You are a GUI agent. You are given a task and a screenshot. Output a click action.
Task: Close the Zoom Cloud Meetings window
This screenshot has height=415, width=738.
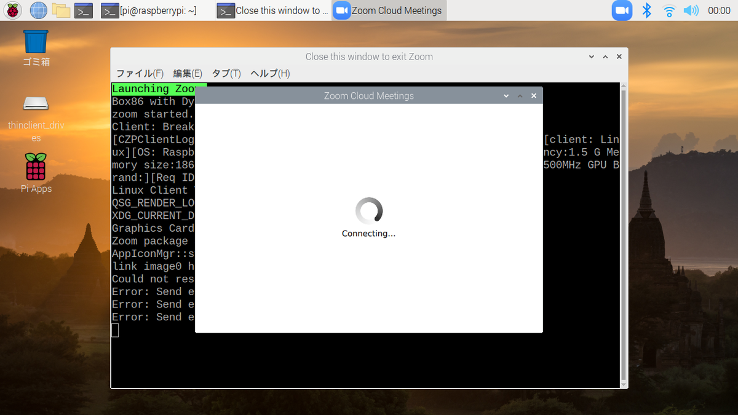point(534,96)
